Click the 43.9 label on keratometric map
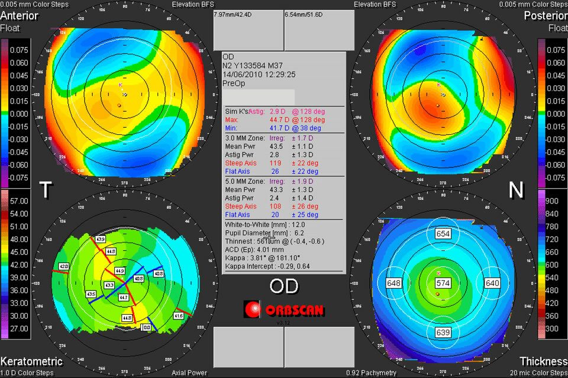The width and height of the screenshot is (568, 378). click(101, 240)
